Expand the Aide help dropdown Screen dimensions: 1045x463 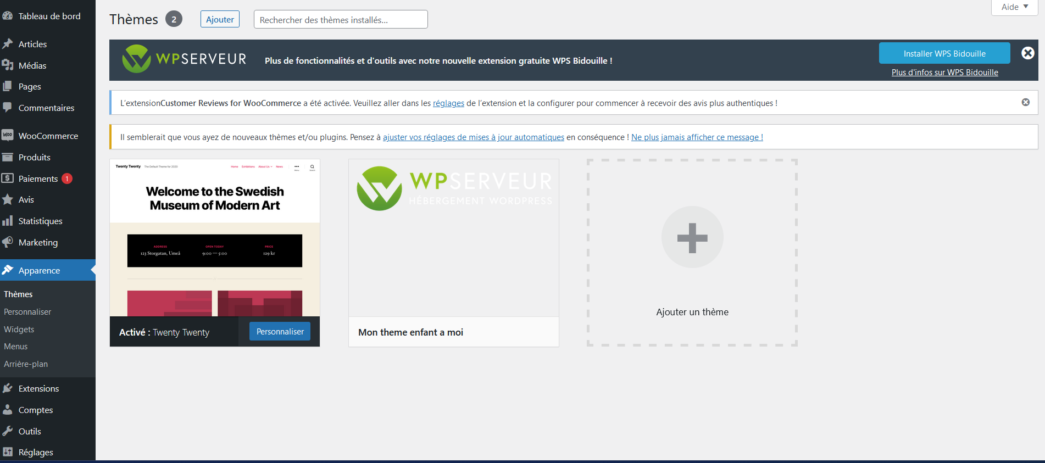[1014, 7]
